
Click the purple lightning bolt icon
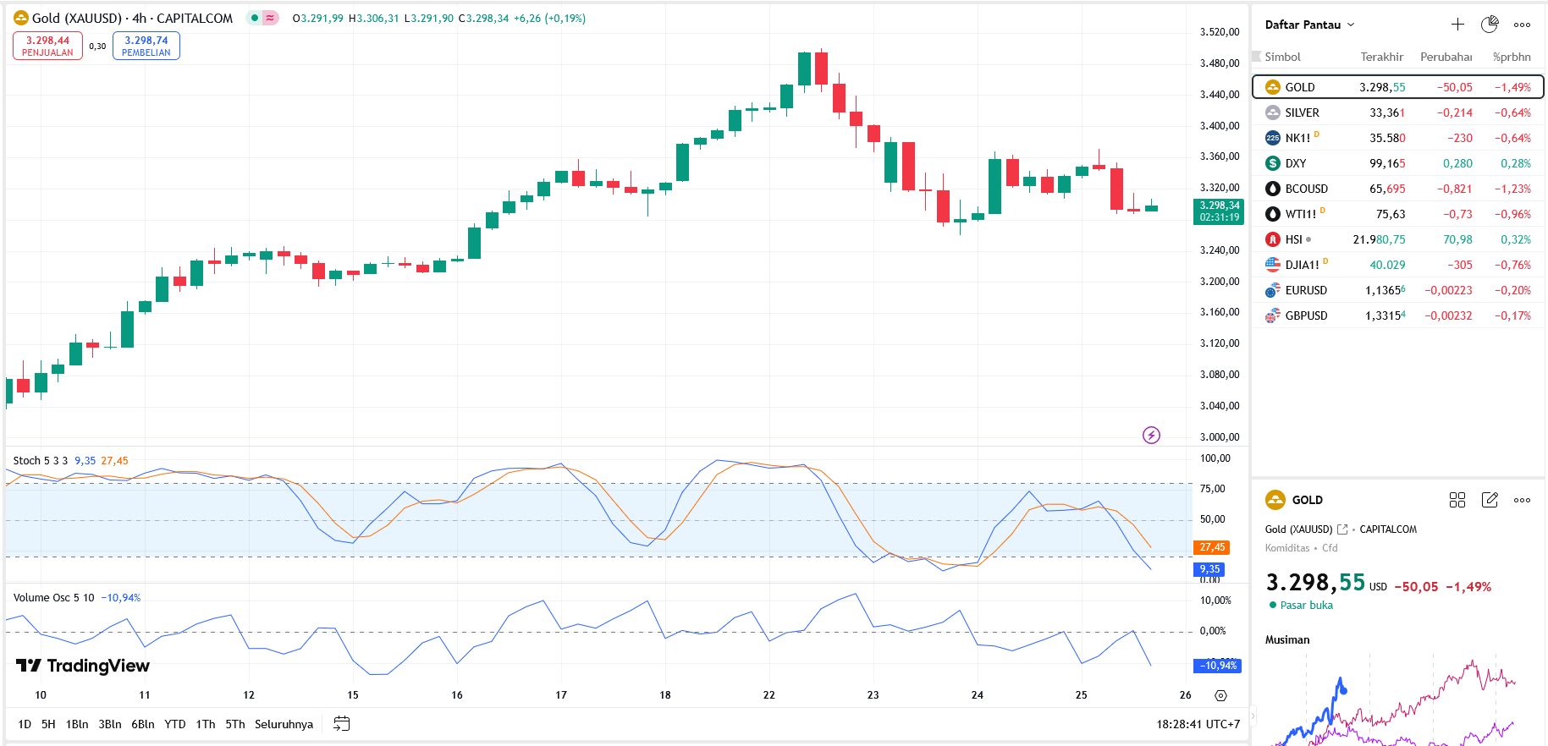[x=1151, y=436]
